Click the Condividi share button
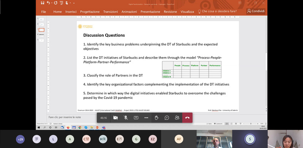 [x=256, y=11]
